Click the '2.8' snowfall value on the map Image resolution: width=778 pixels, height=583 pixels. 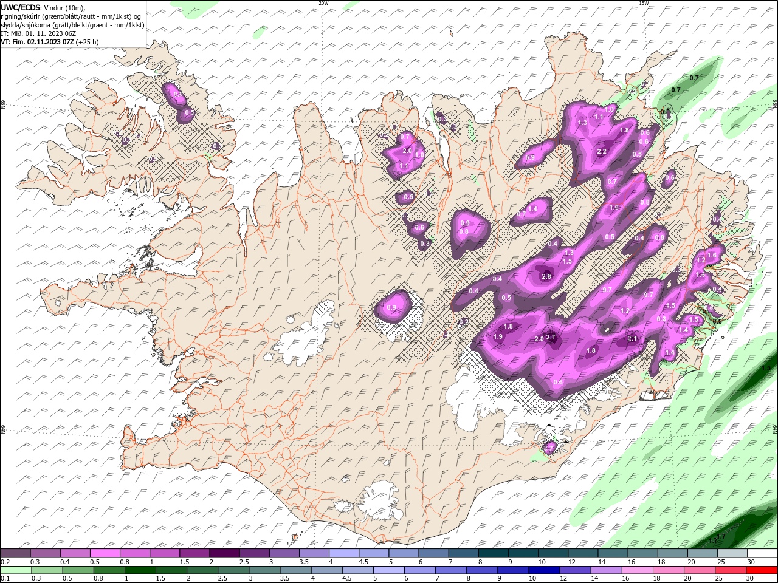point(546,276)
